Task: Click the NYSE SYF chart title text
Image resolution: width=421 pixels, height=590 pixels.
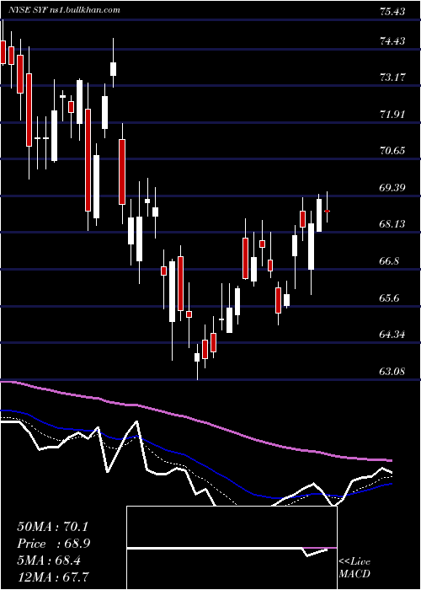Action: coord(64,10)
